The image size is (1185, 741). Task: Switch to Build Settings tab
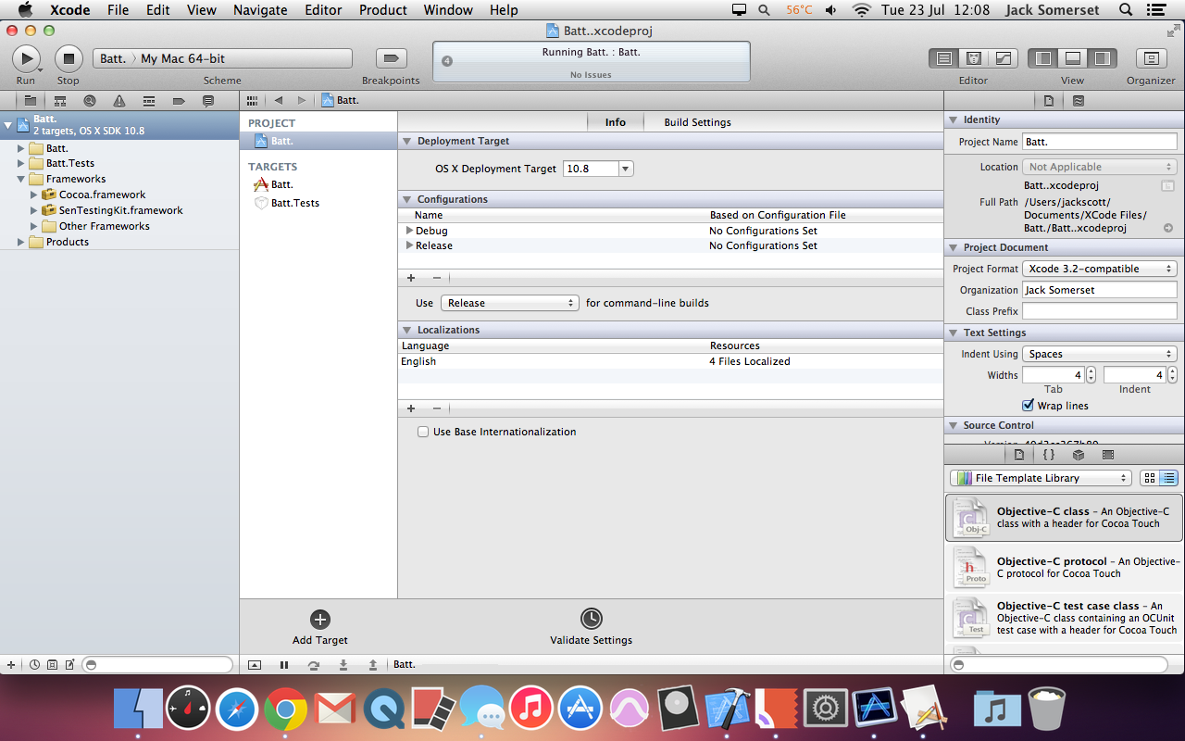click(697, 122)
